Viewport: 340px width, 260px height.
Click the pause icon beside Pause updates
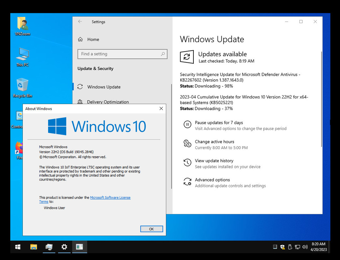coord(187,124)
